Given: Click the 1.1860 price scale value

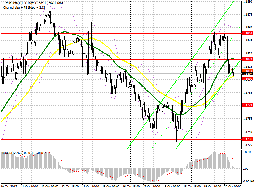Looking at the screenshot, I should (x=248, y=28).
